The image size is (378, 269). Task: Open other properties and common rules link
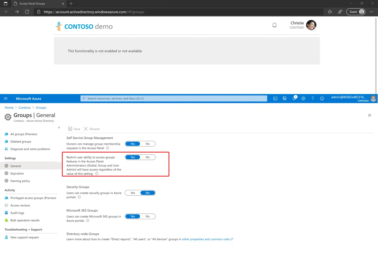[207, 239]
